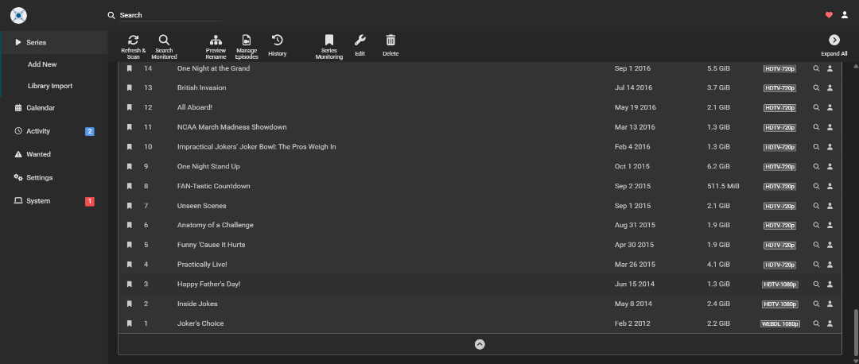Search for Unseen Scenes episode

816,206
